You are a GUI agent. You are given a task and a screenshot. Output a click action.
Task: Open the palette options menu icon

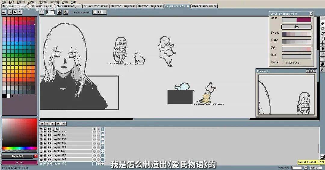click(20, 12)
